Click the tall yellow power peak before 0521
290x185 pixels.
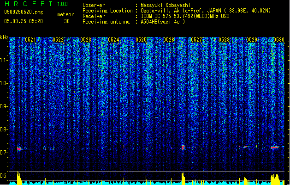(19, 178)
